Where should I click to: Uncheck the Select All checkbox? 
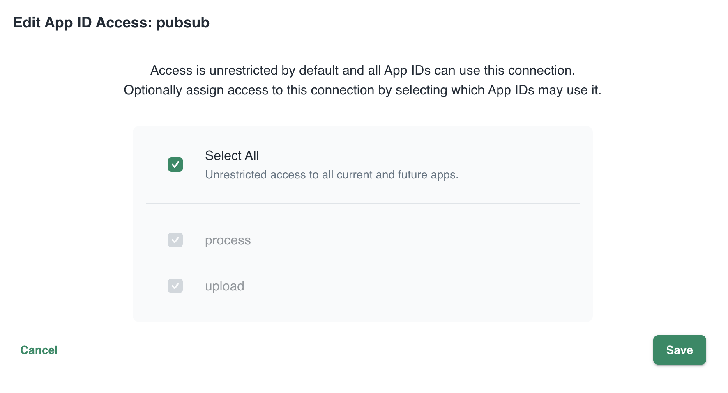click(175, 165)
